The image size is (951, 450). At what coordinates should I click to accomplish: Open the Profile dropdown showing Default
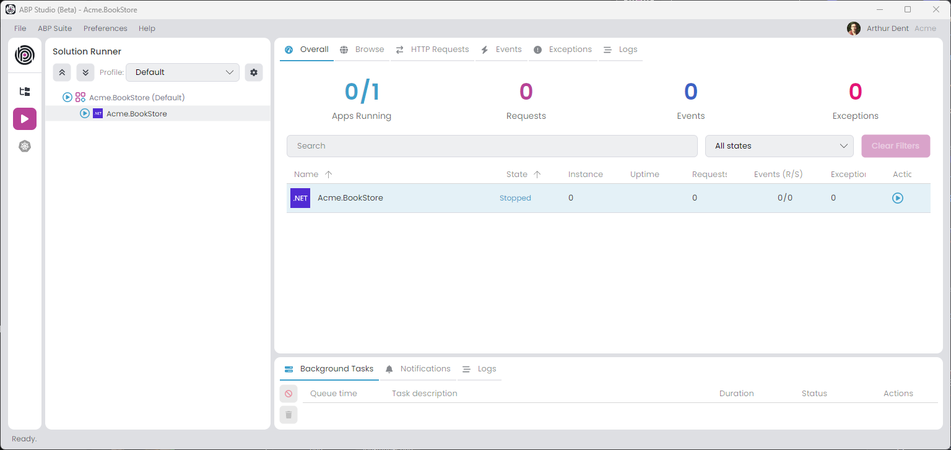pos(182,72)
